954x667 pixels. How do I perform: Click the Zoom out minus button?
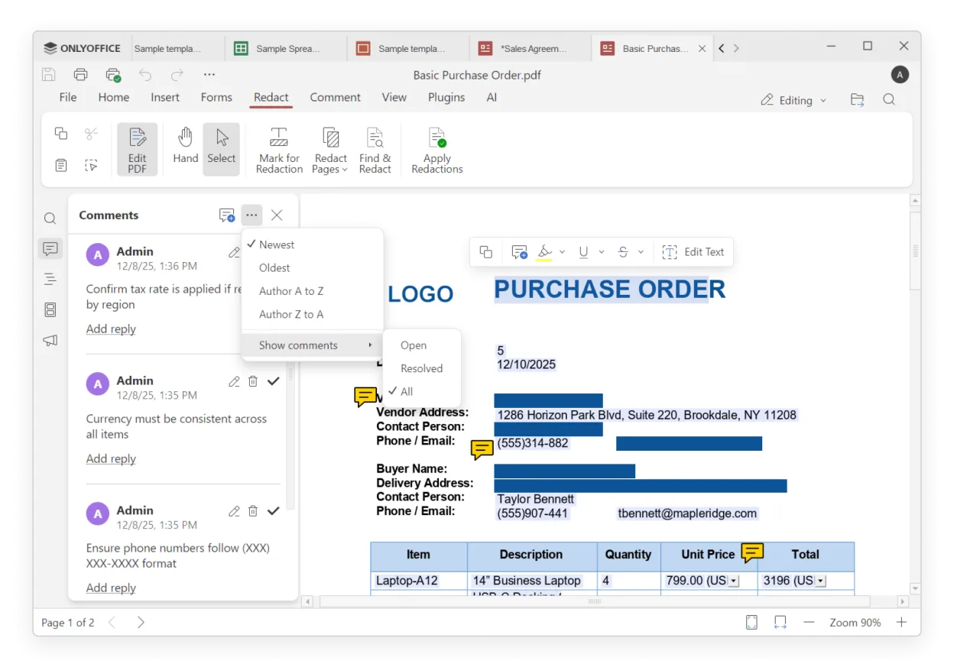[x=809, y=623]
